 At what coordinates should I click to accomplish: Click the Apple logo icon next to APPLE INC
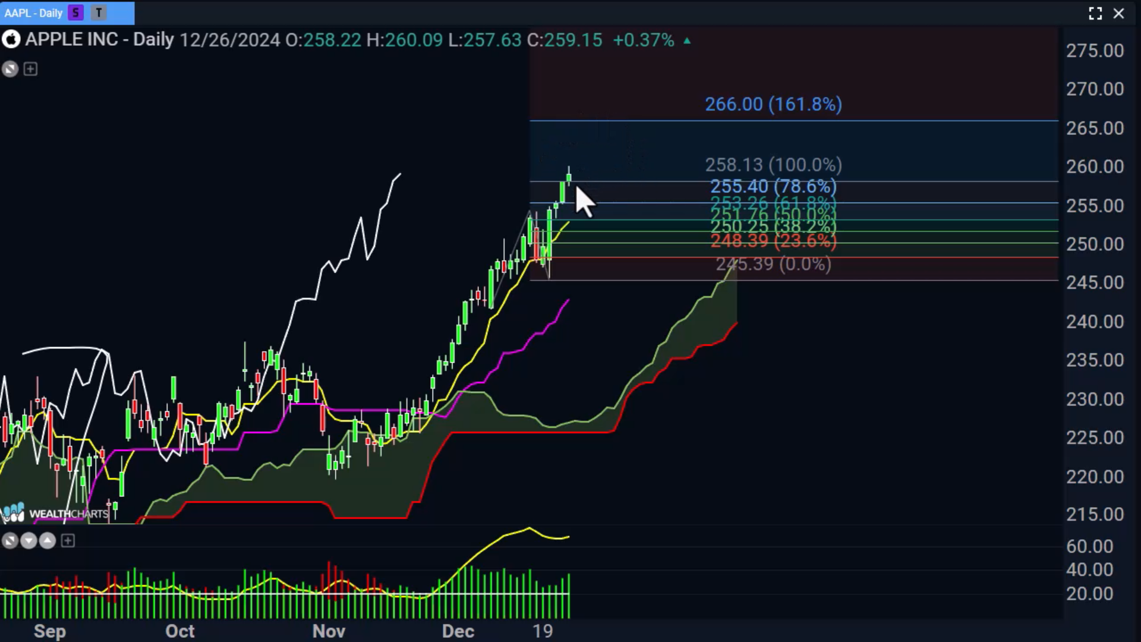(11, 40)
